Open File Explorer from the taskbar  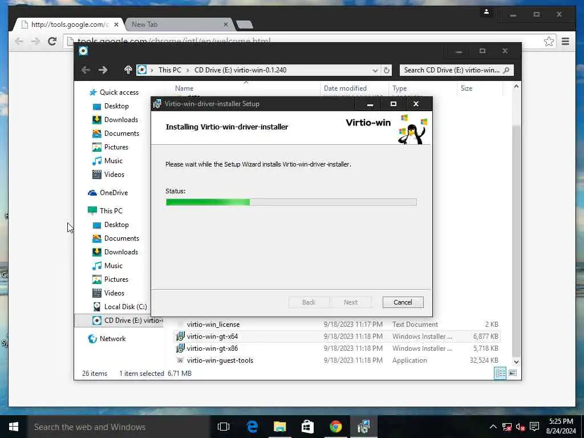pos(279,427)
